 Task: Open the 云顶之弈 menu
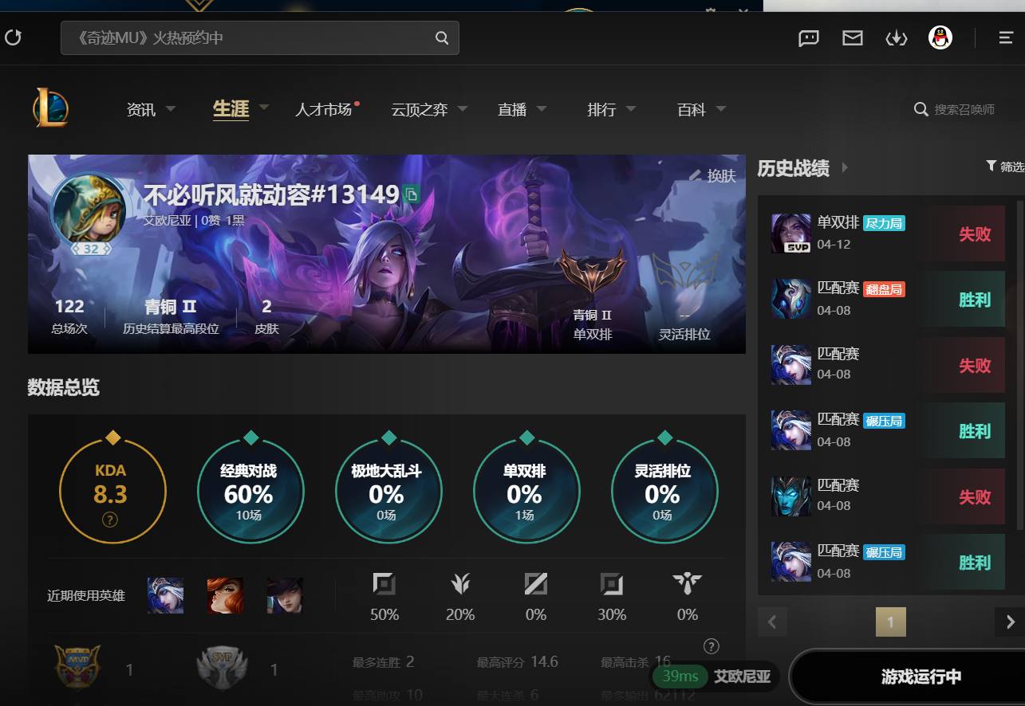[x=420, y=109]
